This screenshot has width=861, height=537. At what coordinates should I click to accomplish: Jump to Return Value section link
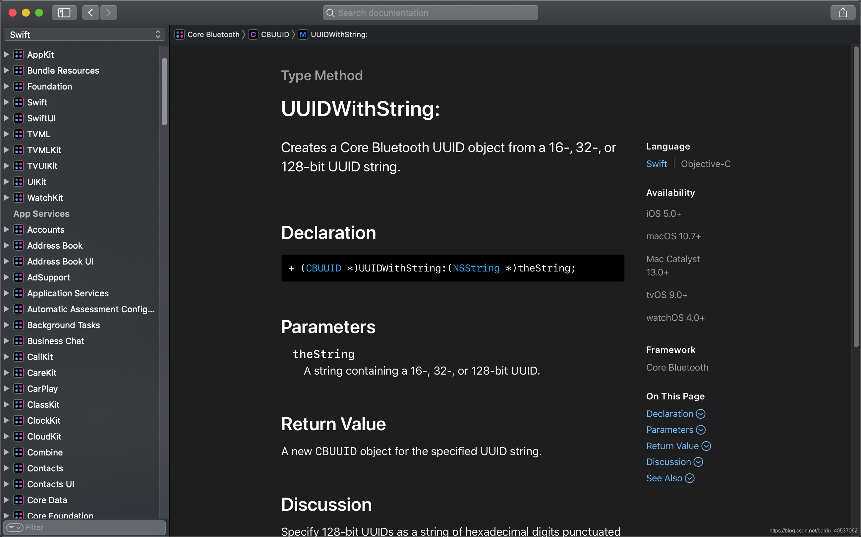tap(678, 446)
